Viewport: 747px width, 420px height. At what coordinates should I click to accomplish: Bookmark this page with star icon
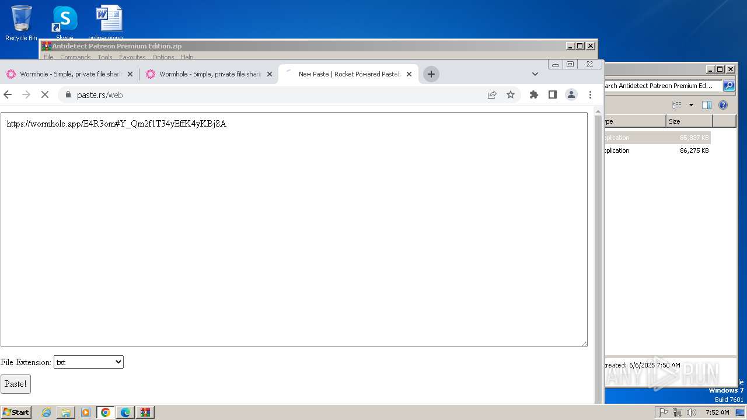pyautogui.click(x=511, y=94)
